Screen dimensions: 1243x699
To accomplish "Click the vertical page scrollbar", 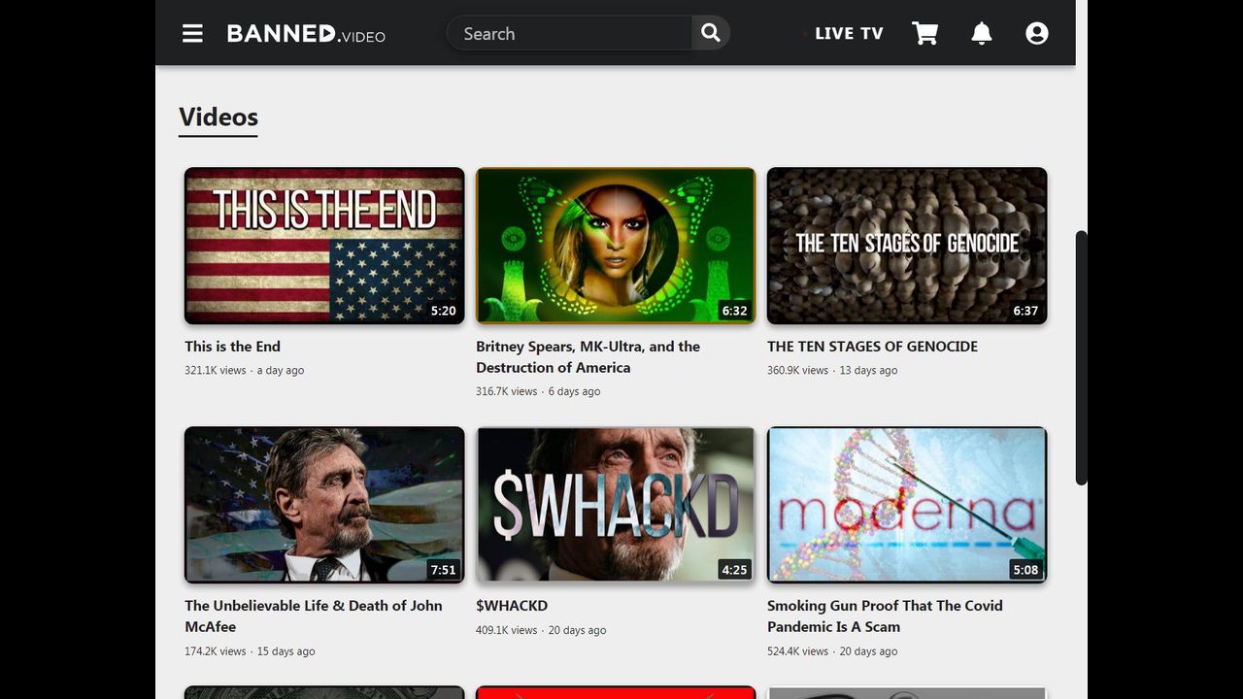I will tap(1081, 357).
